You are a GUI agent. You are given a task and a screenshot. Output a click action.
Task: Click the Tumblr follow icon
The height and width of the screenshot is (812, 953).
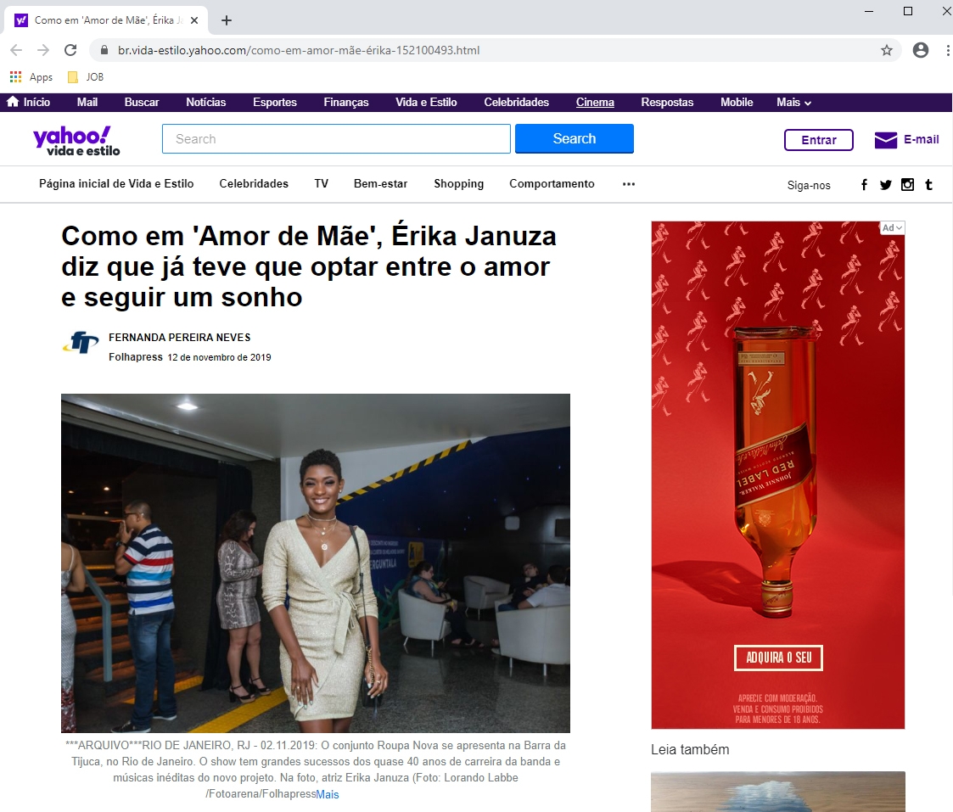(929, 185)
